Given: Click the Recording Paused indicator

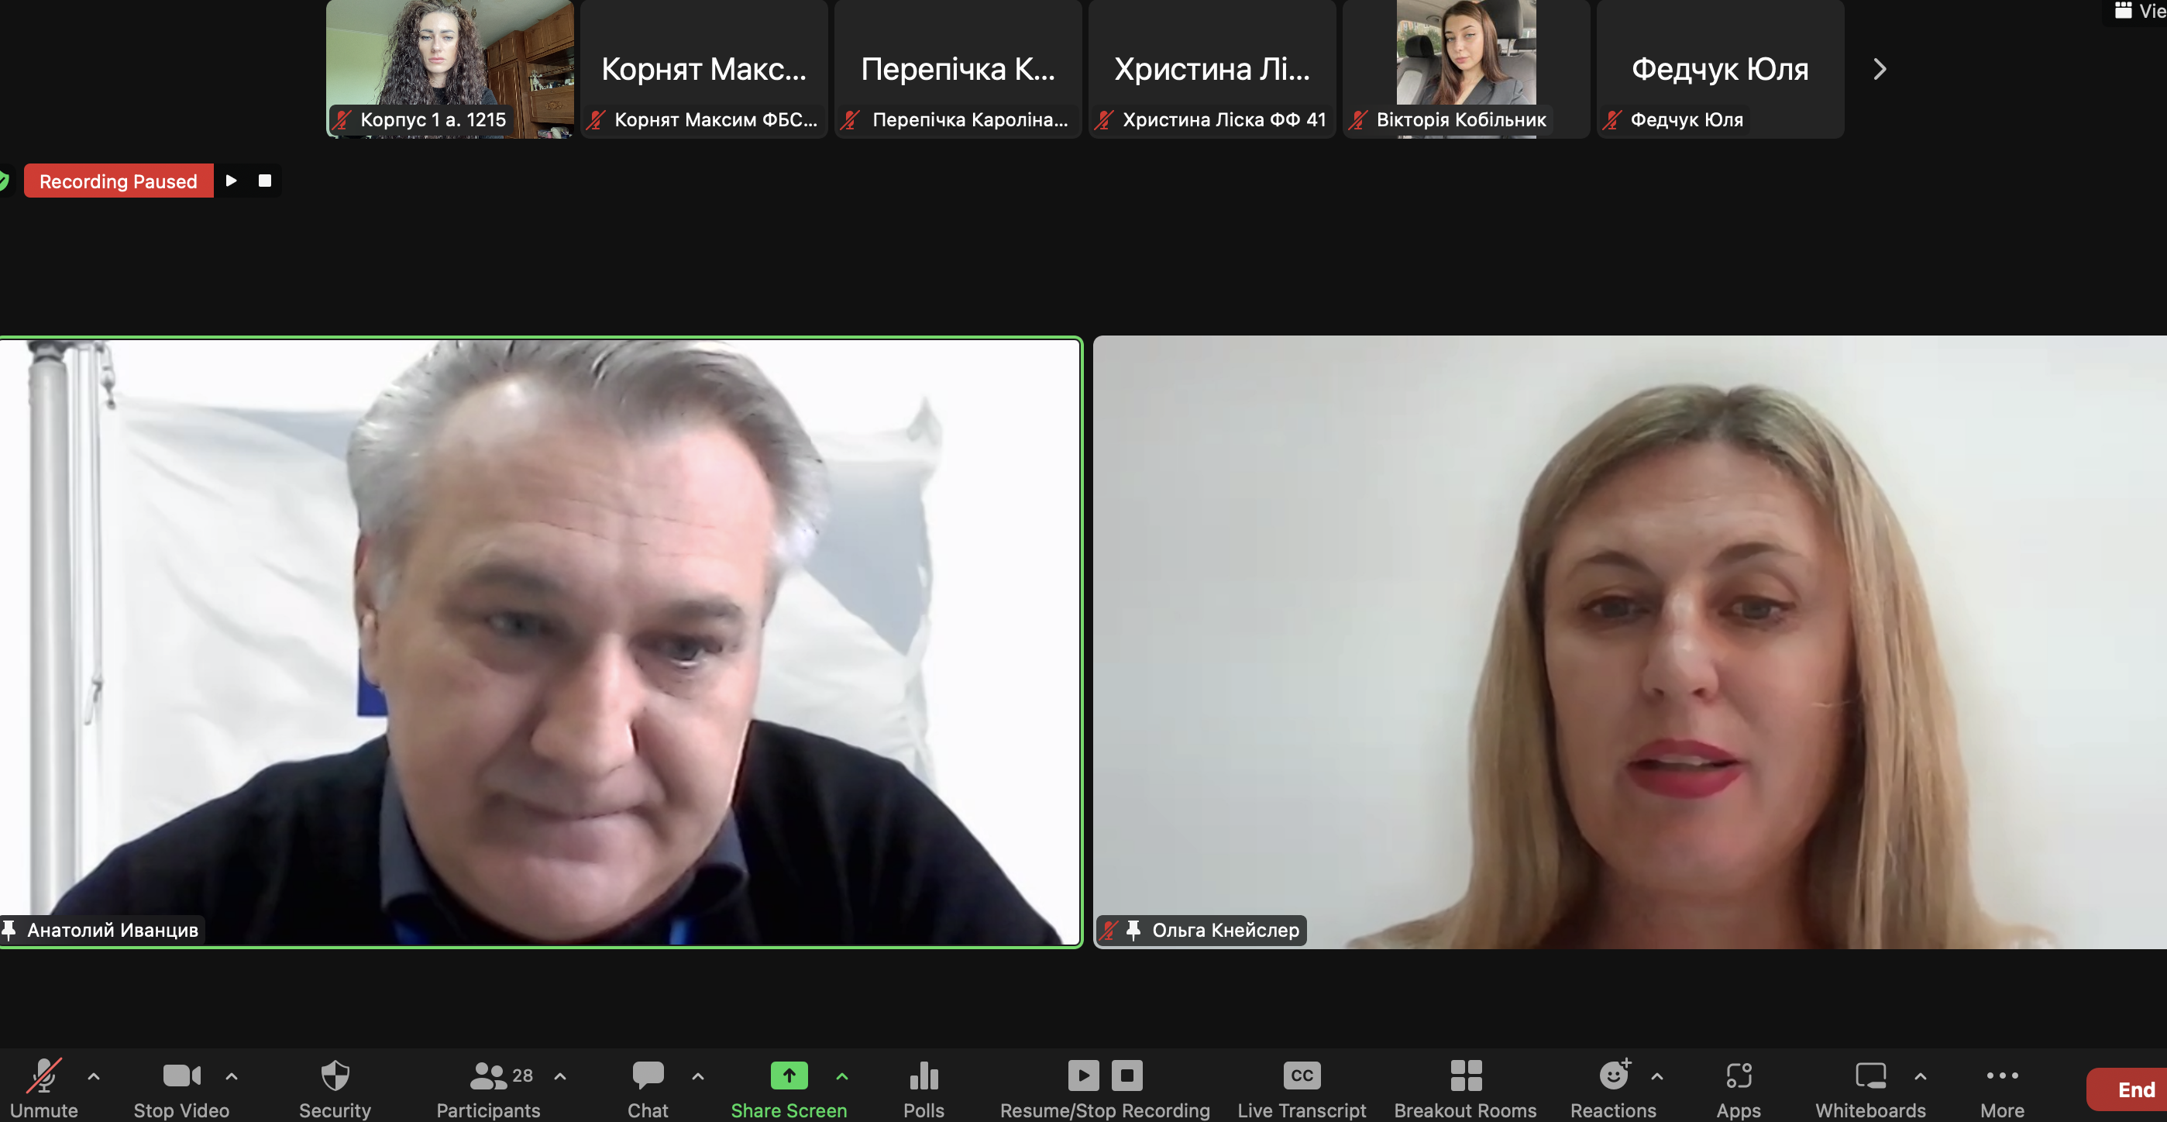Looking at the screenshot, I should [119, 181].
